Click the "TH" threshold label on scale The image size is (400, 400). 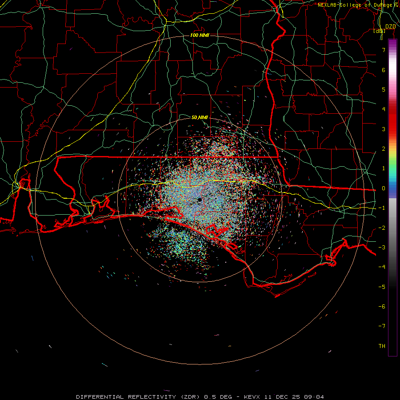point(382,346)
